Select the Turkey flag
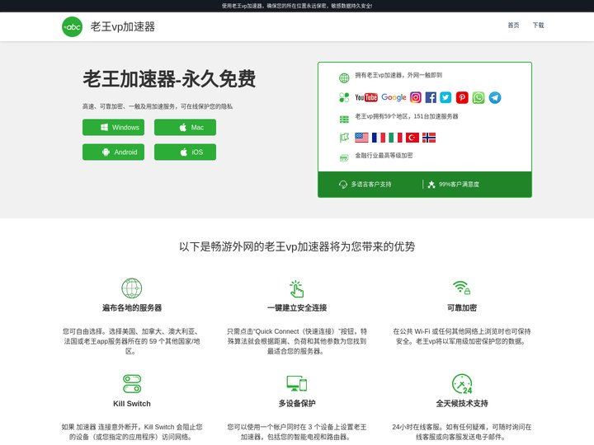The image size is (594, 445). [x=412, y=138]
